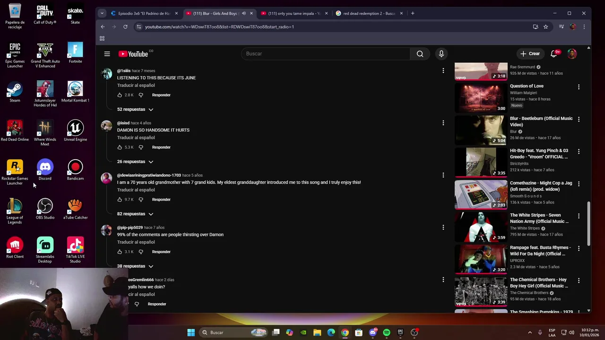Open taskbar volume control
The image size is (605, 340).
(x=571, y=332)
